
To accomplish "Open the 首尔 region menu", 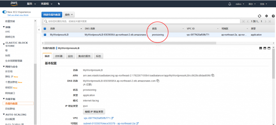I will pos(252,4).
